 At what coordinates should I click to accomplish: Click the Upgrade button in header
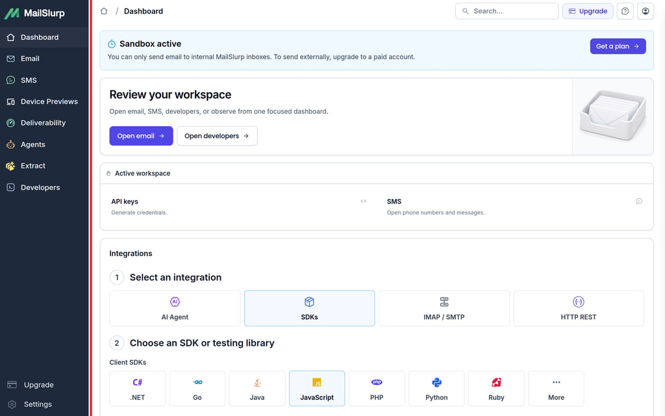(x=588, y=11)
